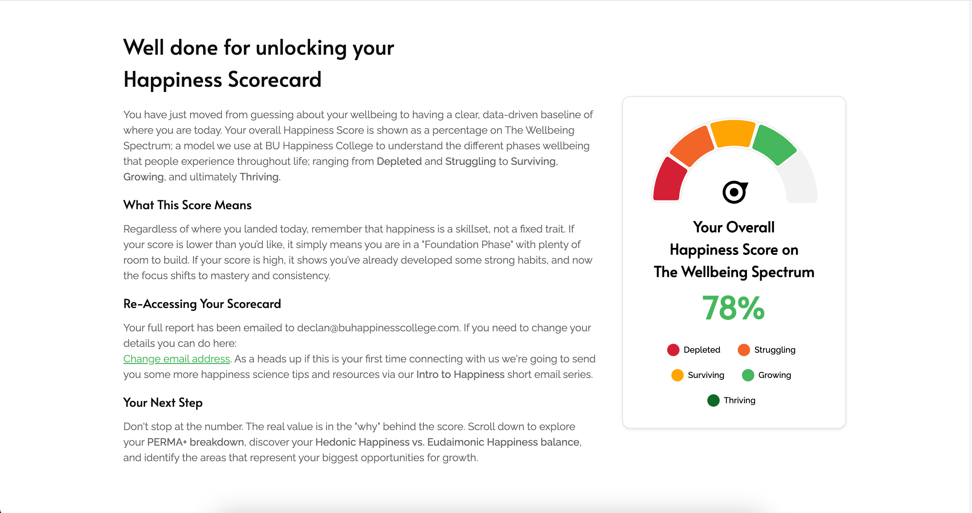Click the 78% happiness score
Screen dimensions: 972x513
pos(733,308)
